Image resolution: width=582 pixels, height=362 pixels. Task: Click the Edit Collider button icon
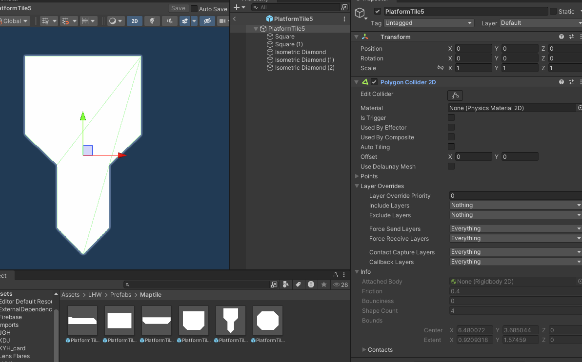455,95
